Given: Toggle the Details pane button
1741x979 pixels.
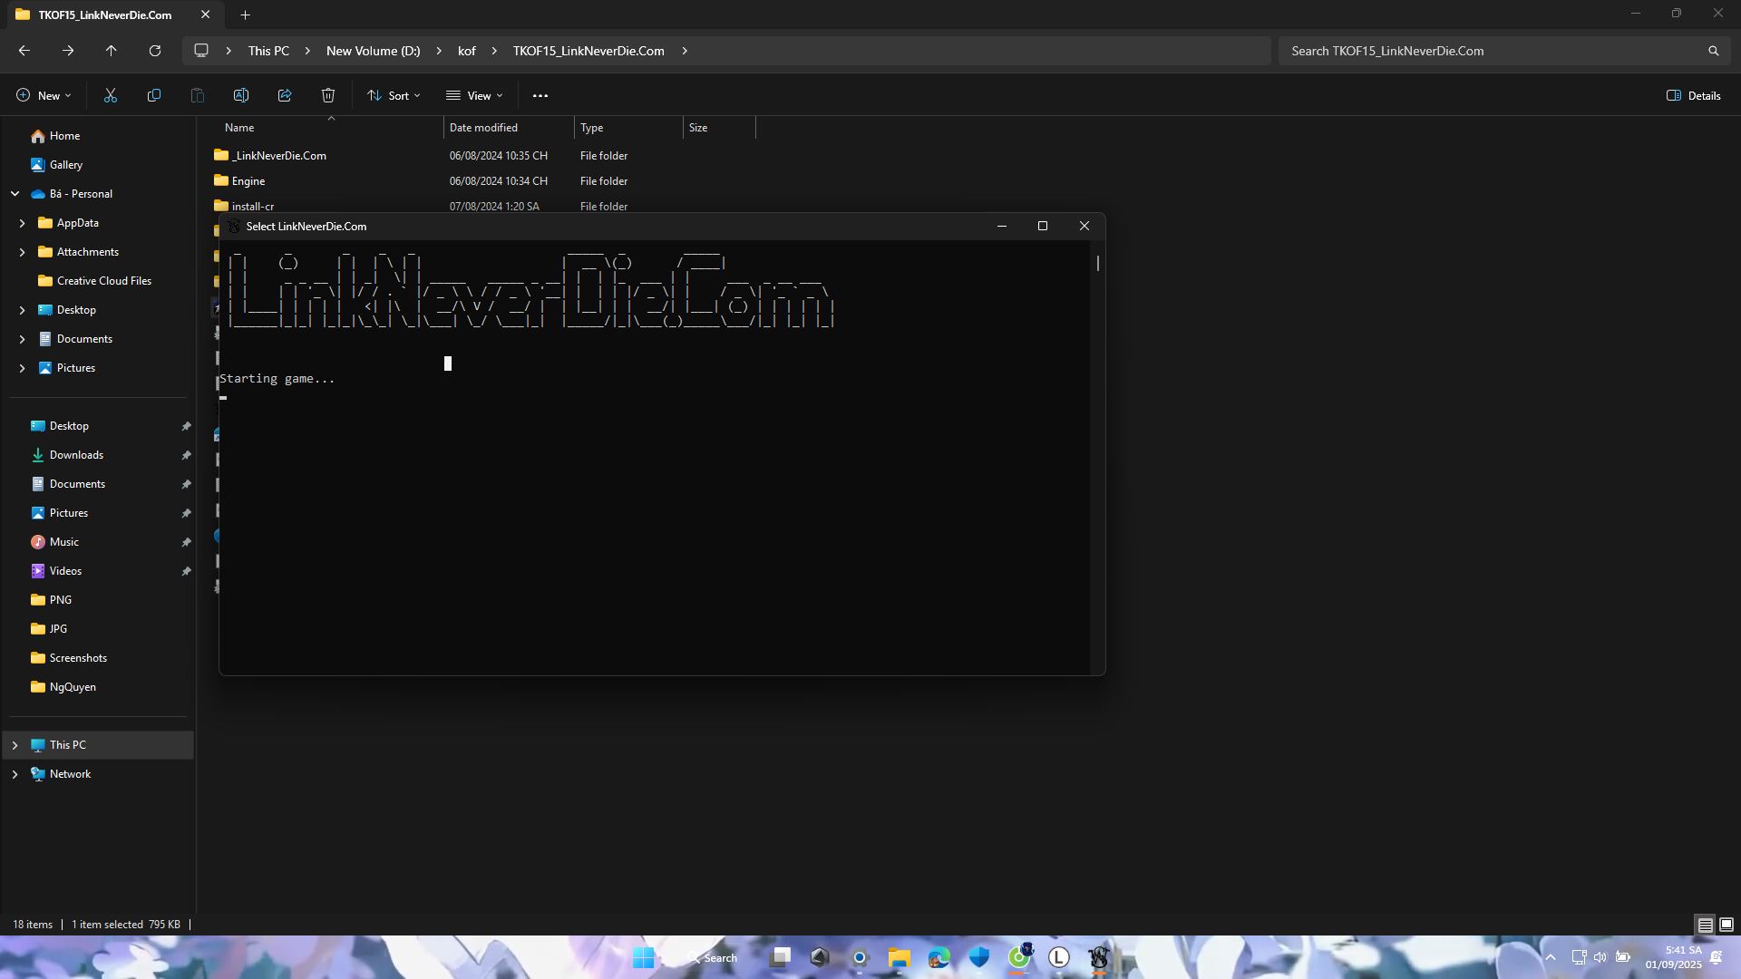Looking at the screenshot, I should 1693,95.
